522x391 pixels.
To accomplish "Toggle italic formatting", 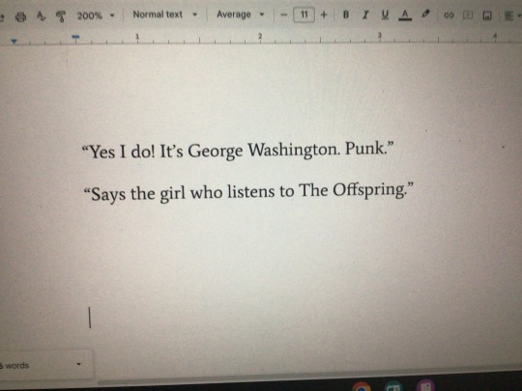I will pos(365,14).
